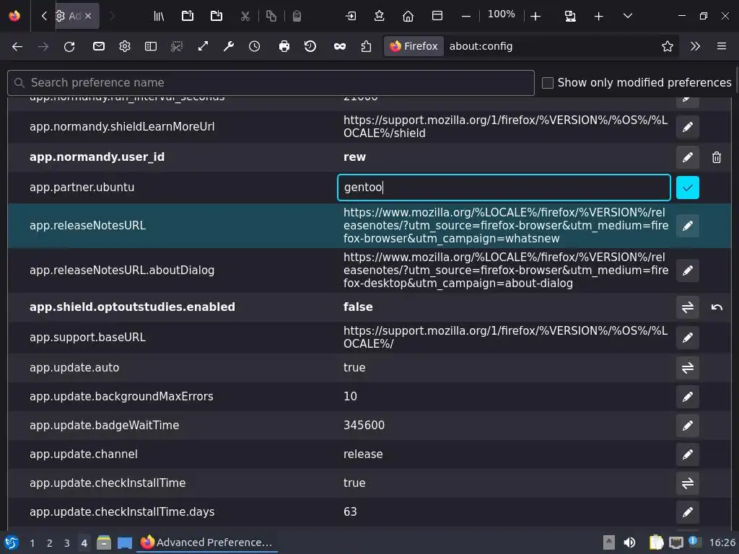Zoom out with the minus button
The image size is (739, 554).
(x=466, y=16)
